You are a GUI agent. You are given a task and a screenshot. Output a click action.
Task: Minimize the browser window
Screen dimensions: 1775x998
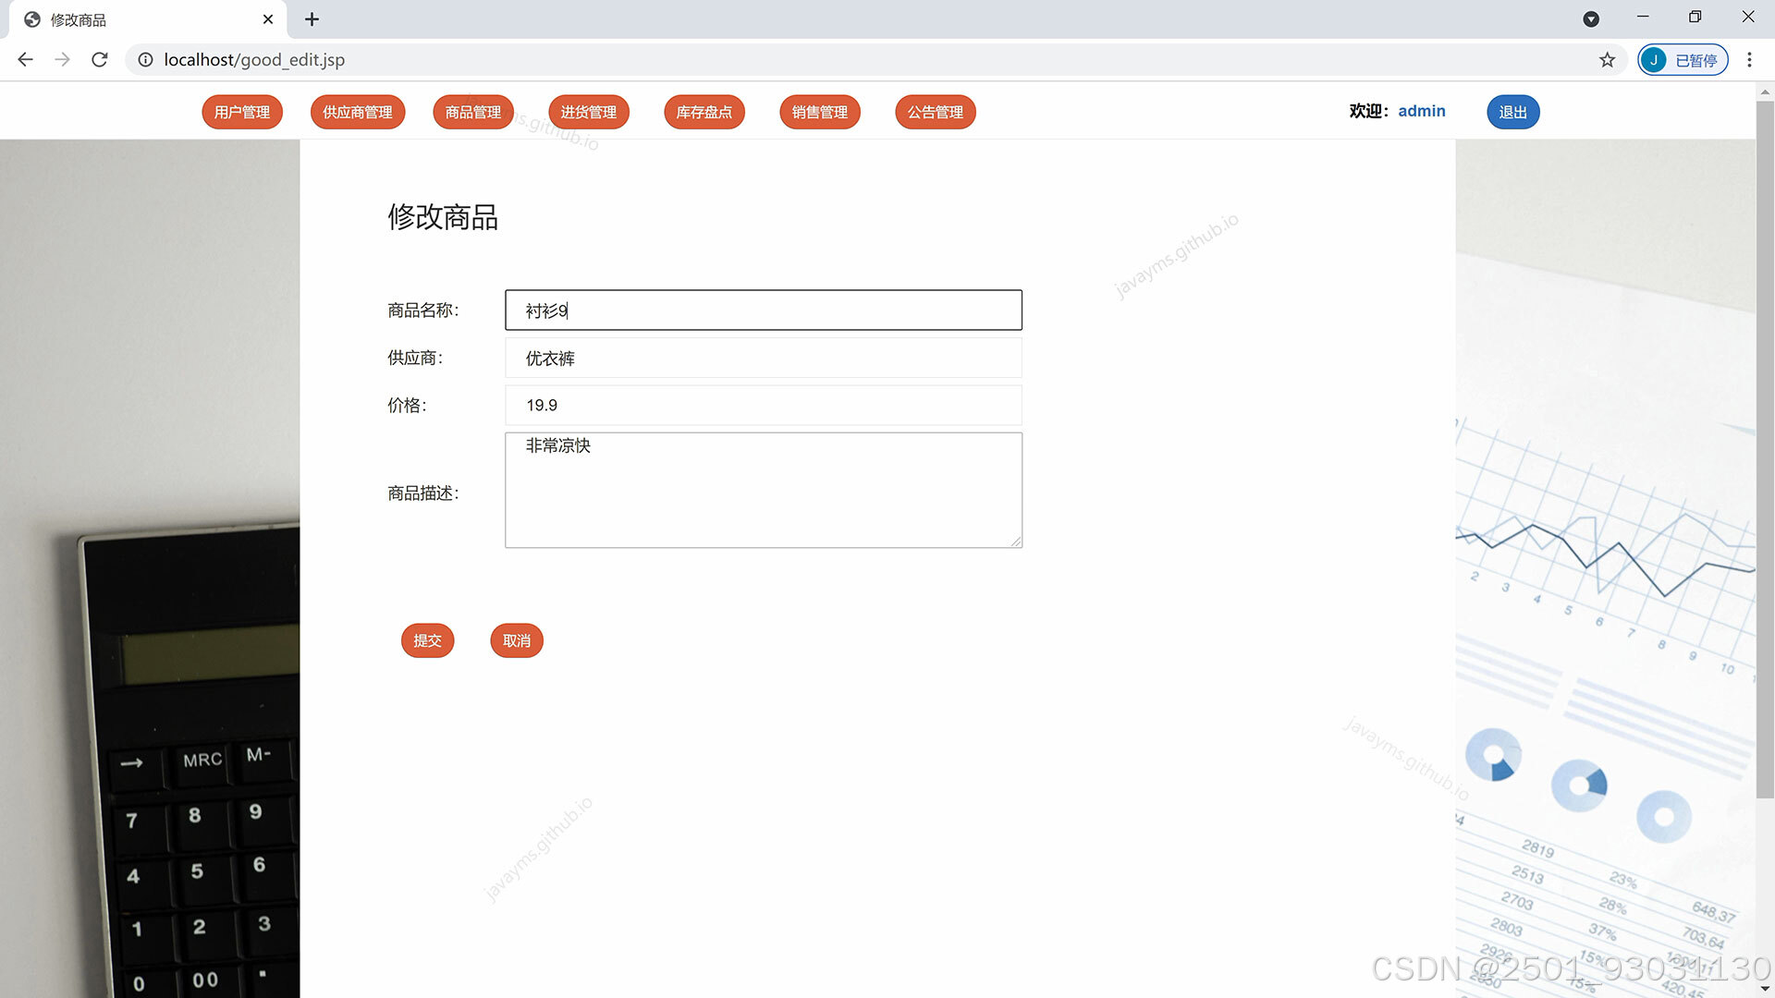click(x=1643, y=17)
